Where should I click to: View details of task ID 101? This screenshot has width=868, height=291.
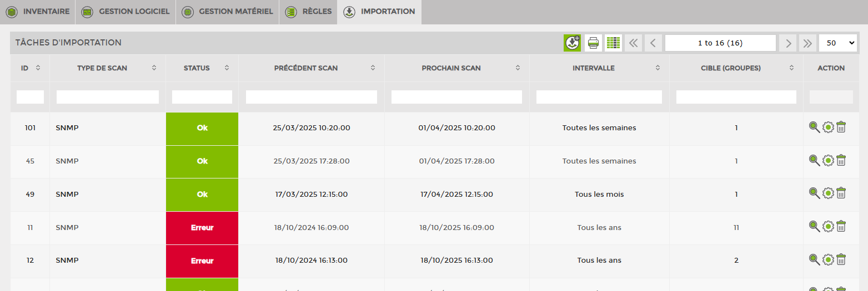pos(814,127)
